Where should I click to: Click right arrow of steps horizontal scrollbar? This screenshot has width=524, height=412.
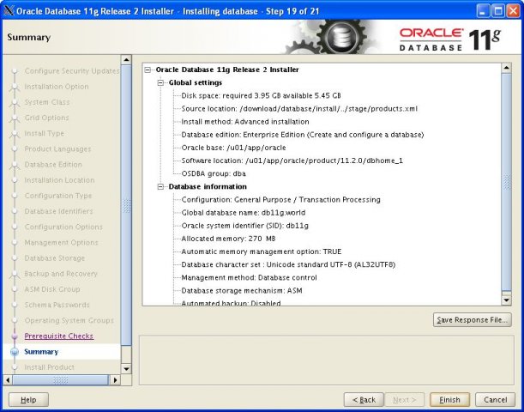click(115, 380)
